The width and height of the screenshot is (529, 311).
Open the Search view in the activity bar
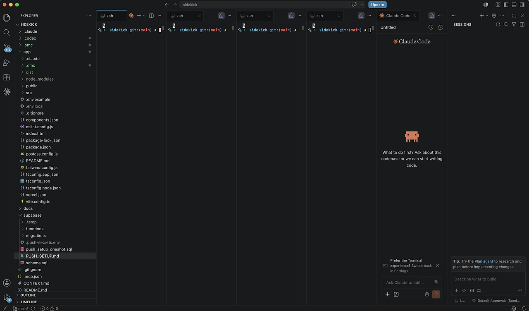coord(7,32)
